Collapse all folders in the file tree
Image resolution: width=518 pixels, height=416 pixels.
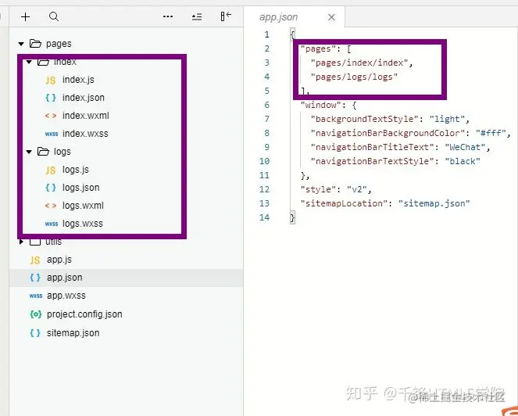point(197,16)
